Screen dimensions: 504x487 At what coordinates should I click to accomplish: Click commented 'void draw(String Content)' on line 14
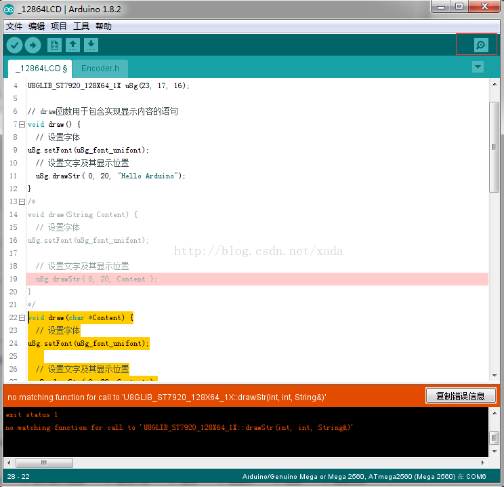(x=83, y=215)
